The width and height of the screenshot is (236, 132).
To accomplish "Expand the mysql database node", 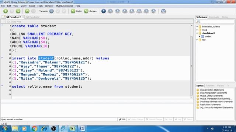I will click(197, 30).
